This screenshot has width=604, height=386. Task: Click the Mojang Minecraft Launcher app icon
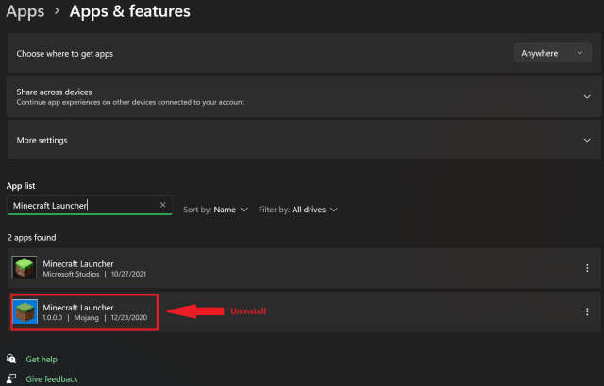click(25, 312)
